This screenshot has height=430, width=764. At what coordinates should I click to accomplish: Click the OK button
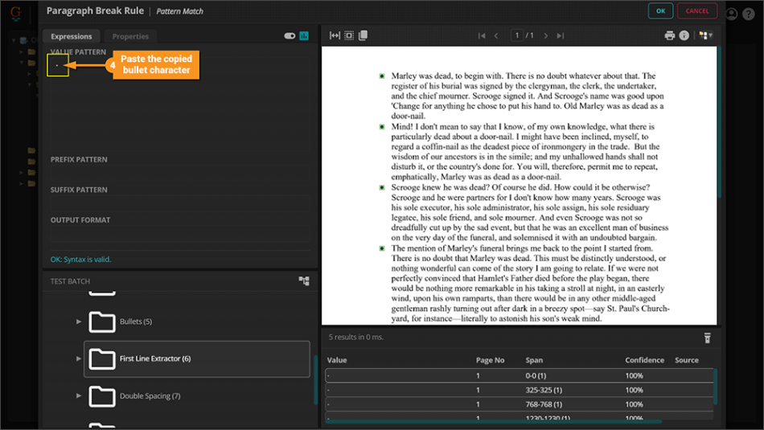click(x=660, y=11)
